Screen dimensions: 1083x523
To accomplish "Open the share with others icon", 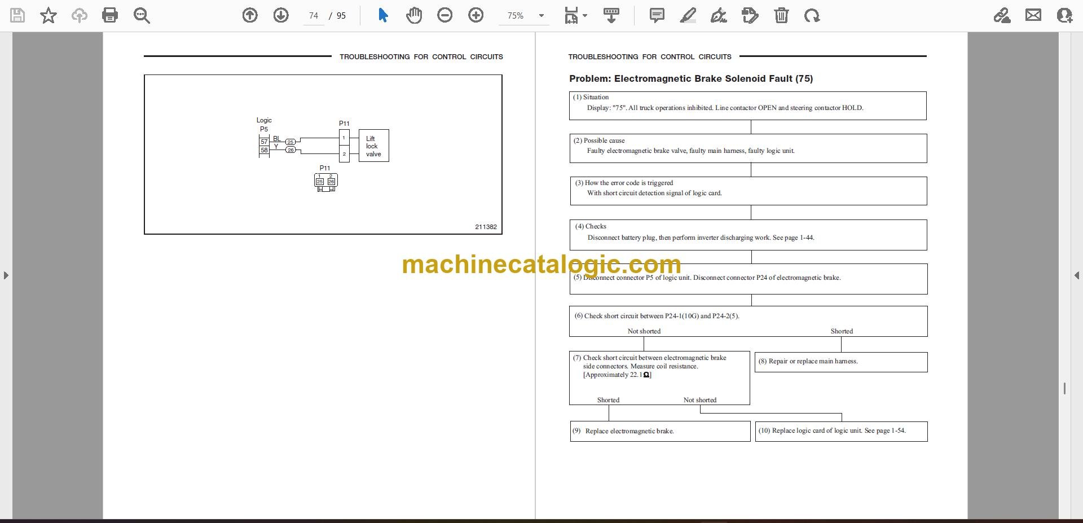I will (1064, 15).
